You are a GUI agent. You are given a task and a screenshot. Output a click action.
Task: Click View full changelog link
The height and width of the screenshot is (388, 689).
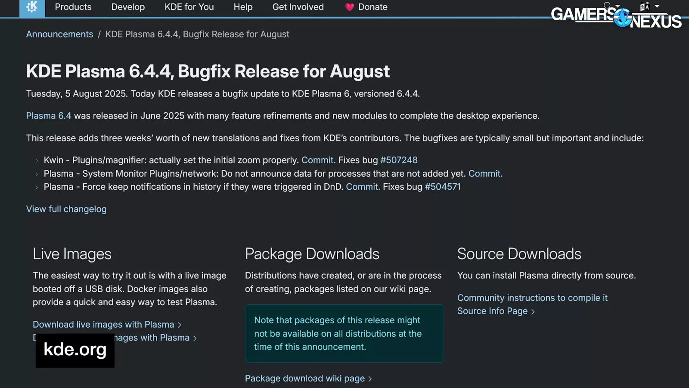[x=66, y=209]
